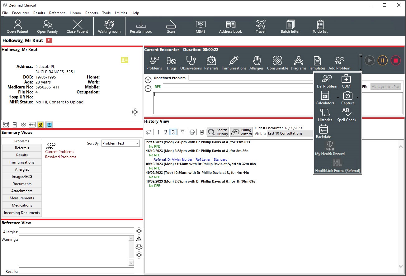Click the Immunisations encounter icon
This screenshot has height=276, width=406.
point(234,62)
